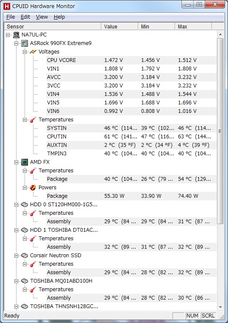
Task: Click the Powers flame icon
Action: (33, 188)
